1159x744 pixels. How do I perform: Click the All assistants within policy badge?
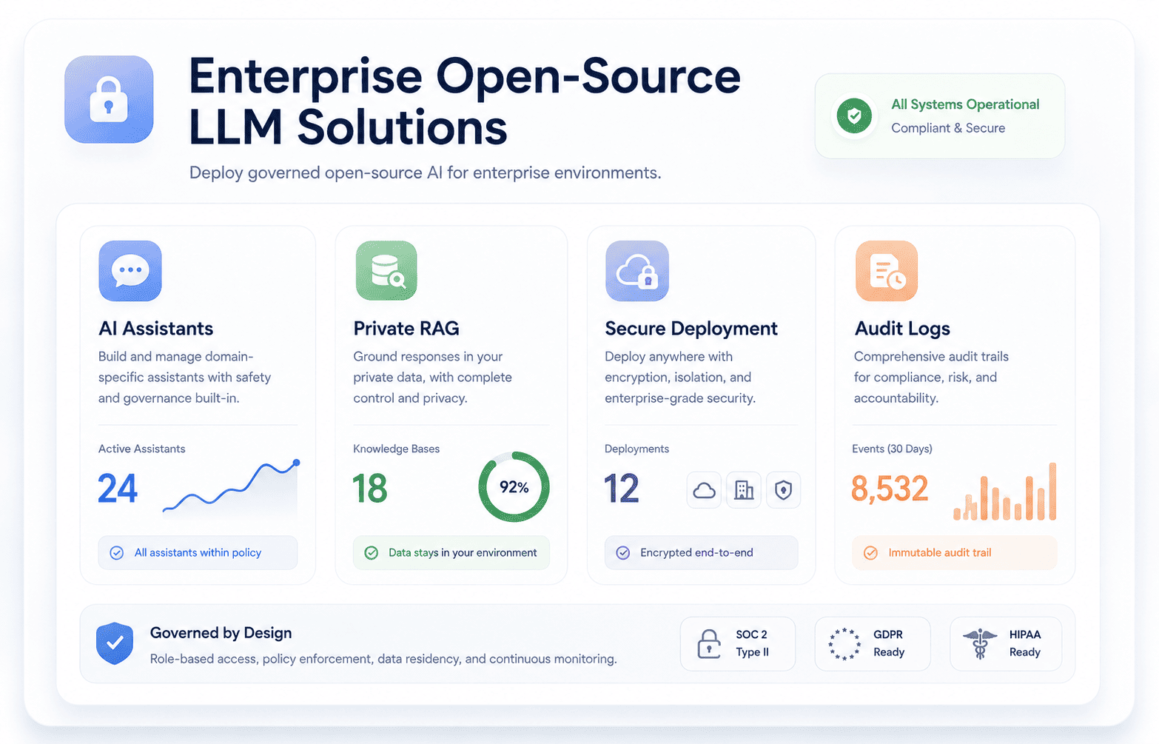point(198,553)
